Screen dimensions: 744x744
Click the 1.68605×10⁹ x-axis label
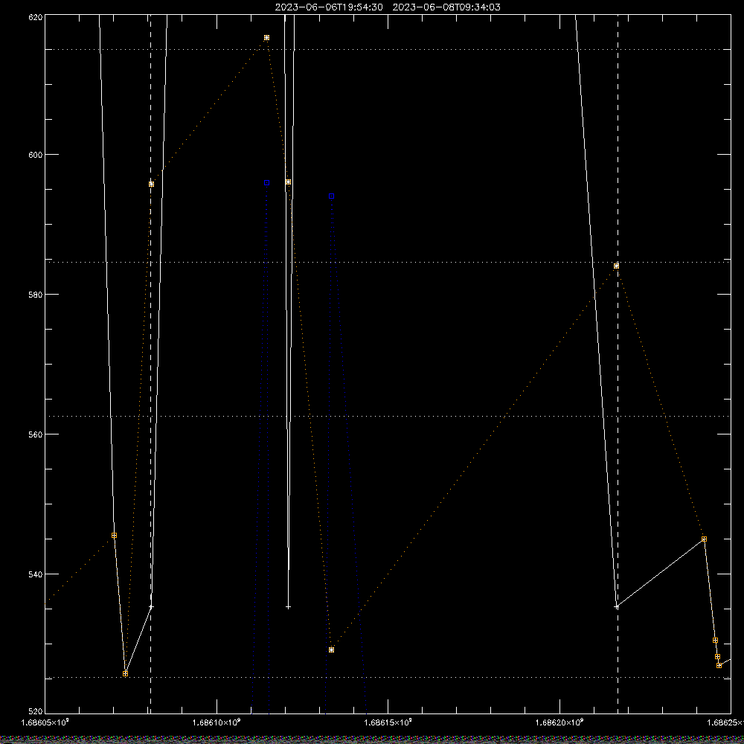(45, 722)
